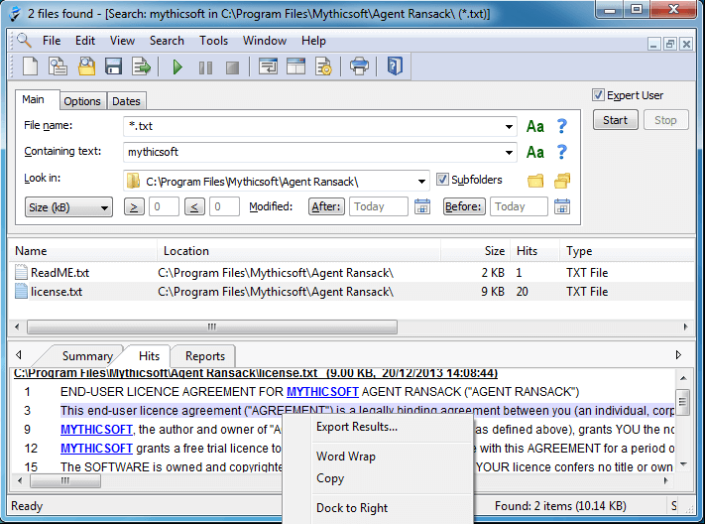
Task: Expand the Look in folder dropdown arrow
Action: [x=421, y=182]
